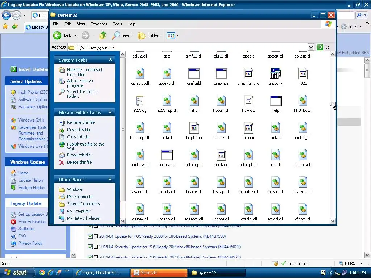
Task: Select the hostname application icon
Action: [167, 155]
